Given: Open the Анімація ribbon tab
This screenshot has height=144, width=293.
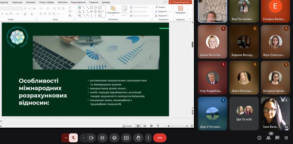Looking at the screenshot, I should click(x=30, y=2).
